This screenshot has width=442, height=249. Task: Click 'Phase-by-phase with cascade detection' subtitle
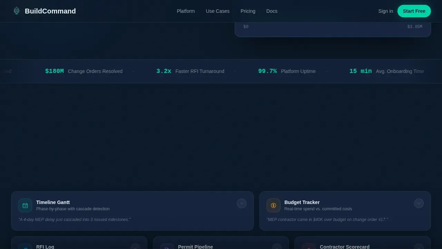coord(73,209)
